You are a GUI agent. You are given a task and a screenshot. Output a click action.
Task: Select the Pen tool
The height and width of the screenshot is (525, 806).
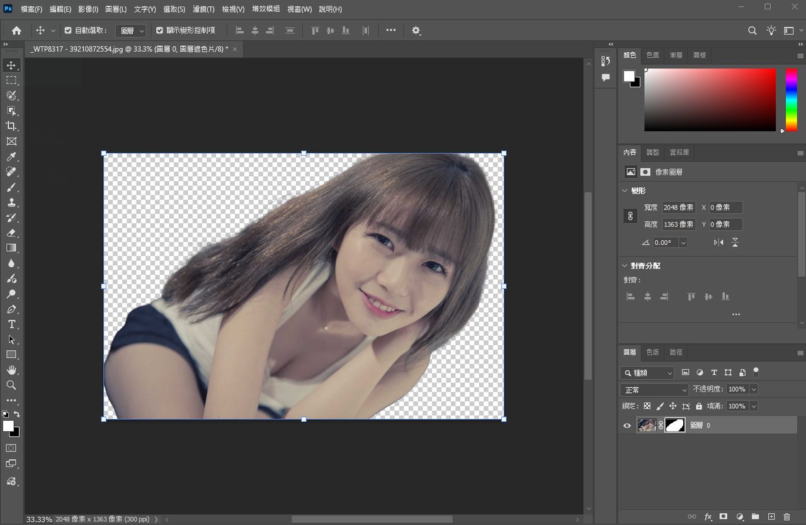(11, 309)
